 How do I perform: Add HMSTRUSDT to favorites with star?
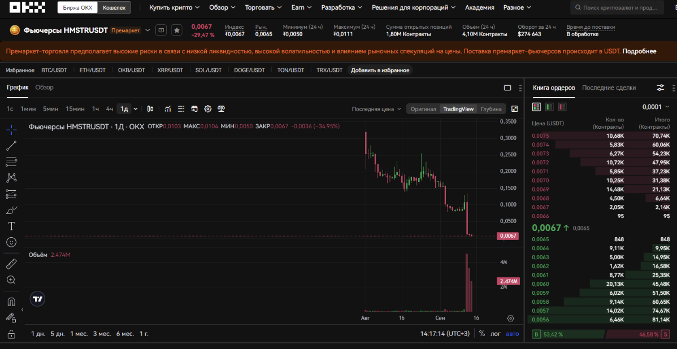click(x=177, y=30)
